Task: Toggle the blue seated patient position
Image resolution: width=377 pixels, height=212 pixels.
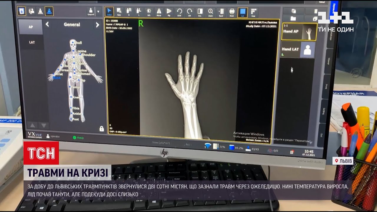Action: (49, 11)
